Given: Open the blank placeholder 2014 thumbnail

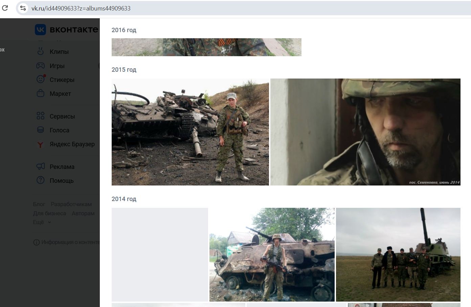Looking at the screenshot, I should coord(160,255).
